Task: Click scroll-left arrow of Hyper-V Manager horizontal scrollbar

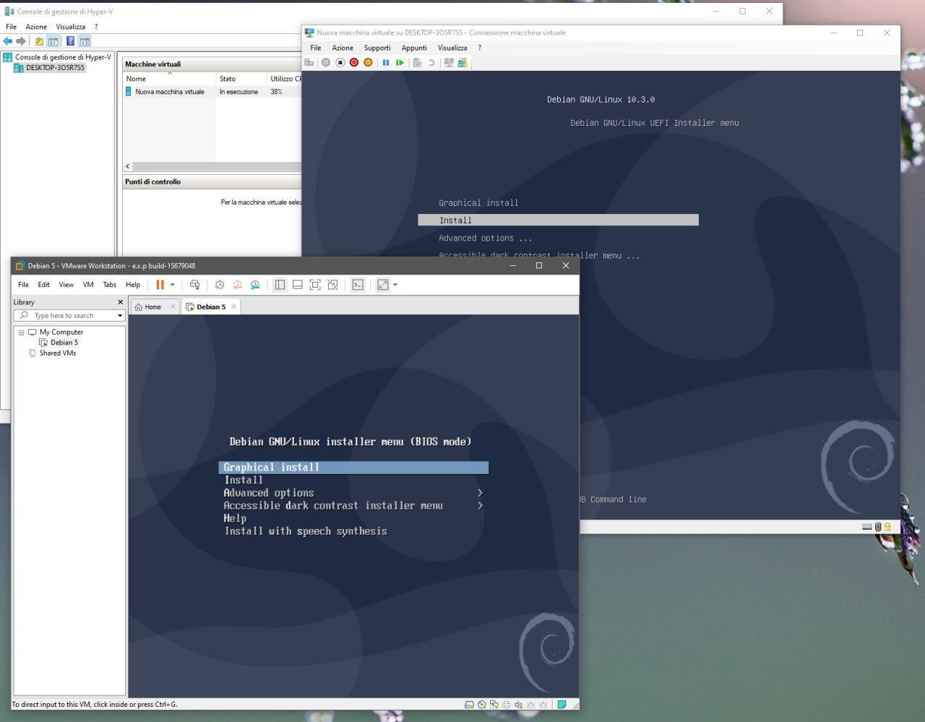Action: pos(128,166)
